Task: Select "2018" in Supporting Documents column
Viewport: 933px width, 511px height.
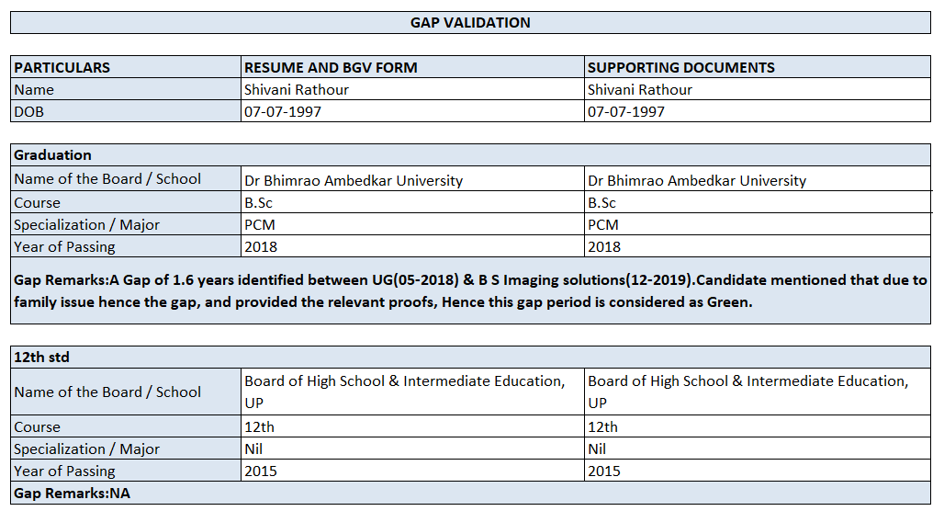Action: [x=758, y=246]
